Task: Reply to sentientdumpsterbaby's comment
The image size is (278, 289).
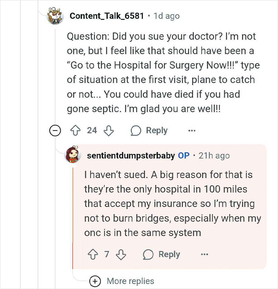Action: coord(162,255)
